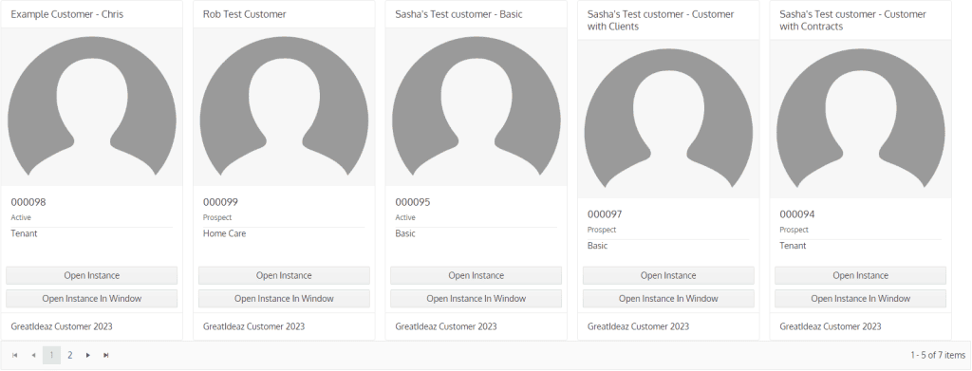The width and height of the screenshot is (972, 371).
Task: Select customer number 000099
Action: [220, 202]
